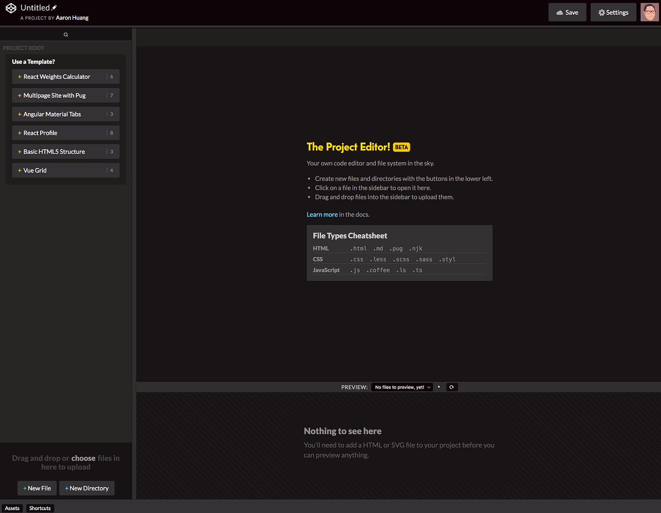661x513 pixels.
Task: Open popup preview using the dot icon
Action: pyautogui.click(x=439, y=387)
